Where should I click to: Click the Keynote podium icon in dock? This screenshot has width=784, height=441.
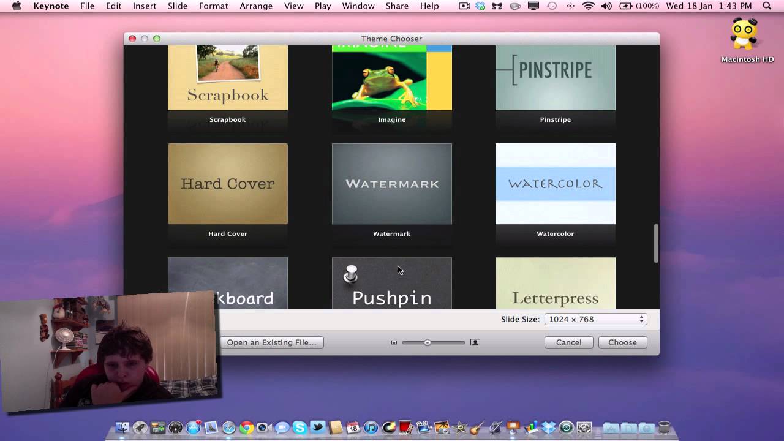513,428
